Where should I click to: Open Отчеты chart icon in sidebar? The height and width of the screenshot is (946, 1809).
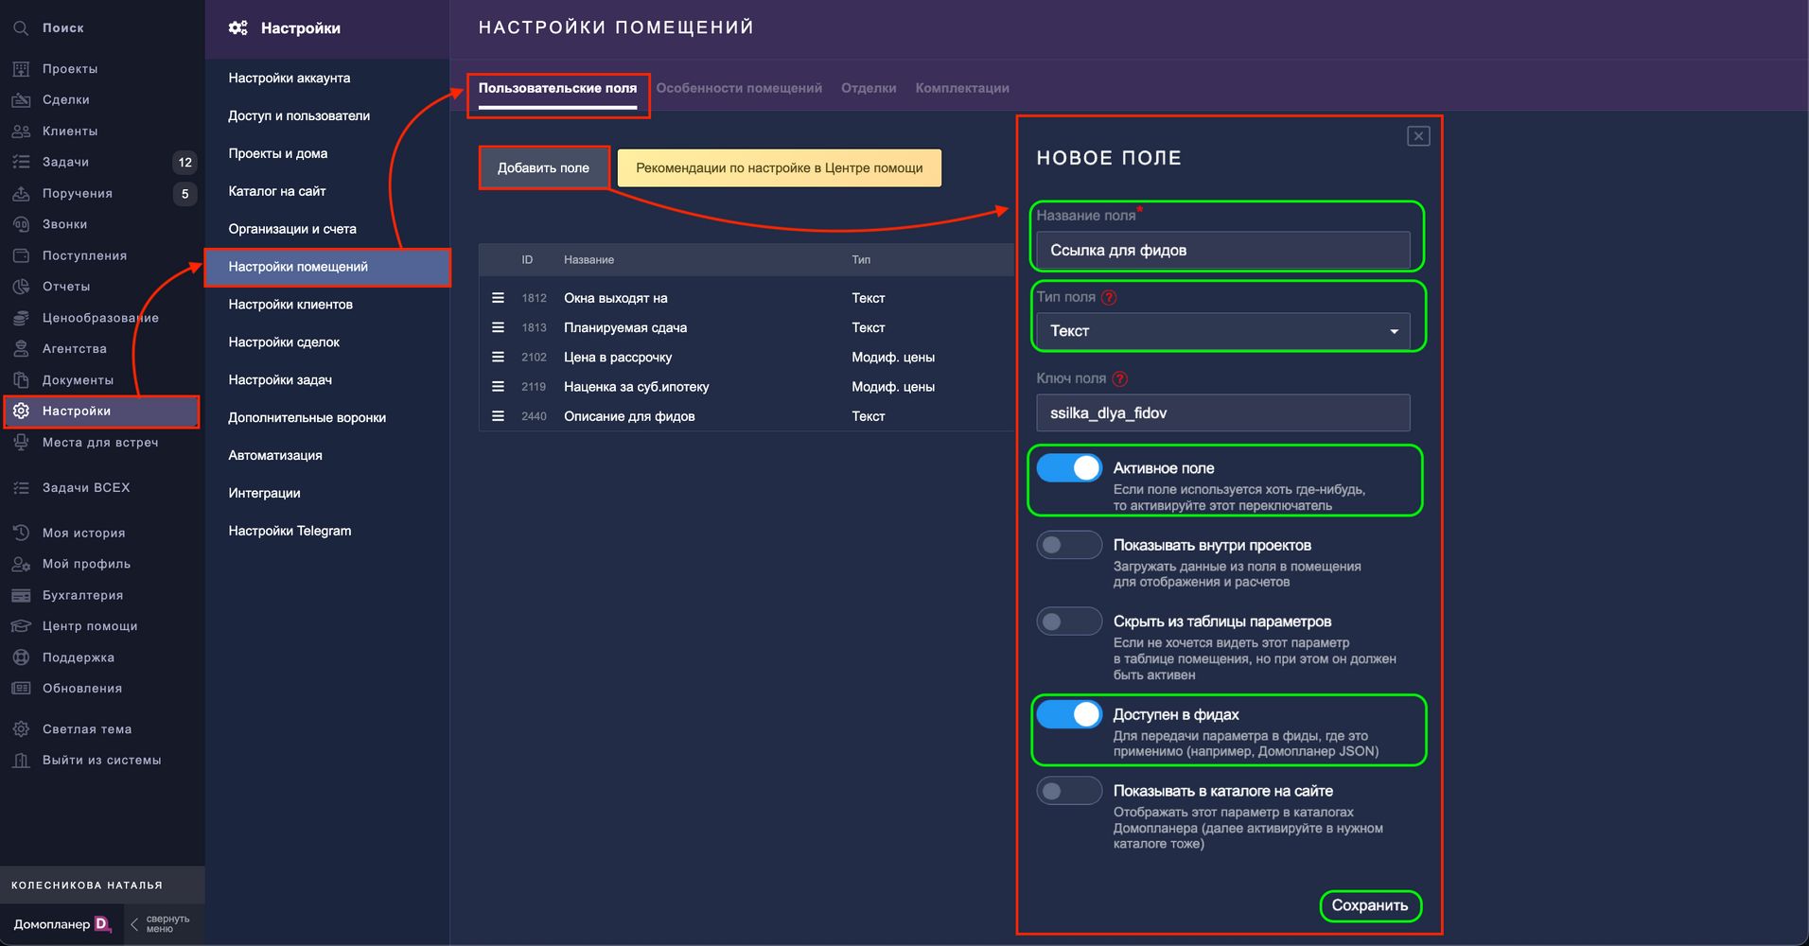click(x=21, y=287)
